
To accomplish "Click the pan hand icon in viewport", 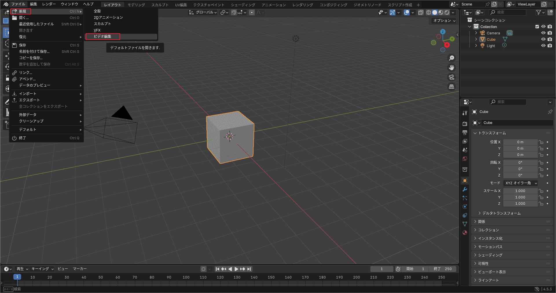I will click(451, 68).
